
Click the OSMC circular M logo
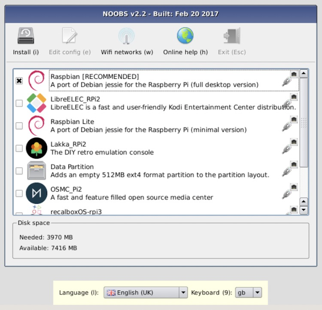pos(37,193)
